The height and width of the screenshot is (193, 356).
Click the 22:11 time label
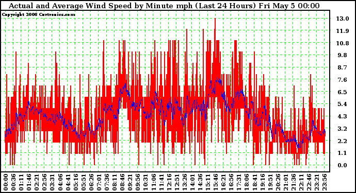[x=301, y=182]
